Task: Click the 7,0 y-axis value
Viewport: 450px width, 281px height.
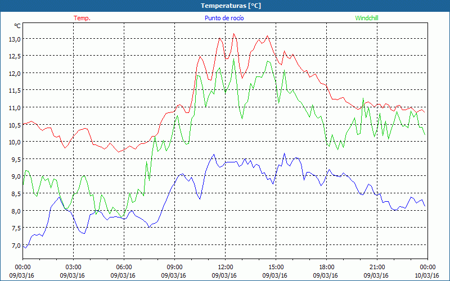Action: click(x=16, y=246)
